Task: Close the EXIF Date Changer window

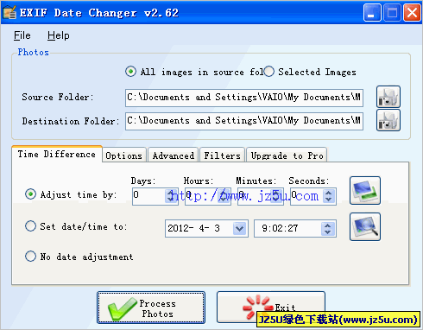Action: [x=412, y=13]
